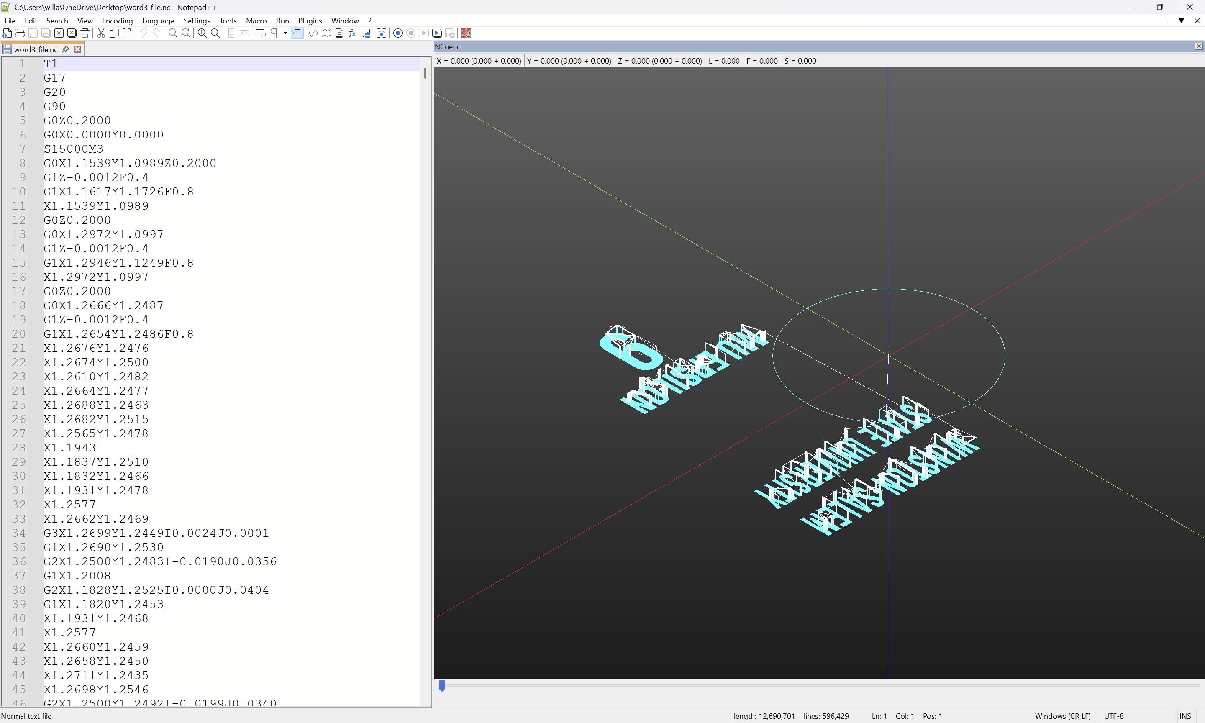The image size is (1205, 723).
Task: Toggle the indent guide button
Action: pyautogui.click(x=297, y=33)
